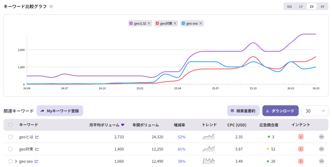Remove geo対策 chip with X icon
This screenshot has height=167, width=332.
point(175,24)
